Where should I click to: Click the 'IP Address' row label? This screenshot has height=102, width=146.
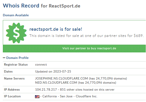(12, 90)
